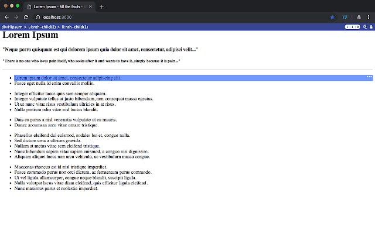
Task: Click the copy selector icon in blue bar
Action: coord(365,27)
